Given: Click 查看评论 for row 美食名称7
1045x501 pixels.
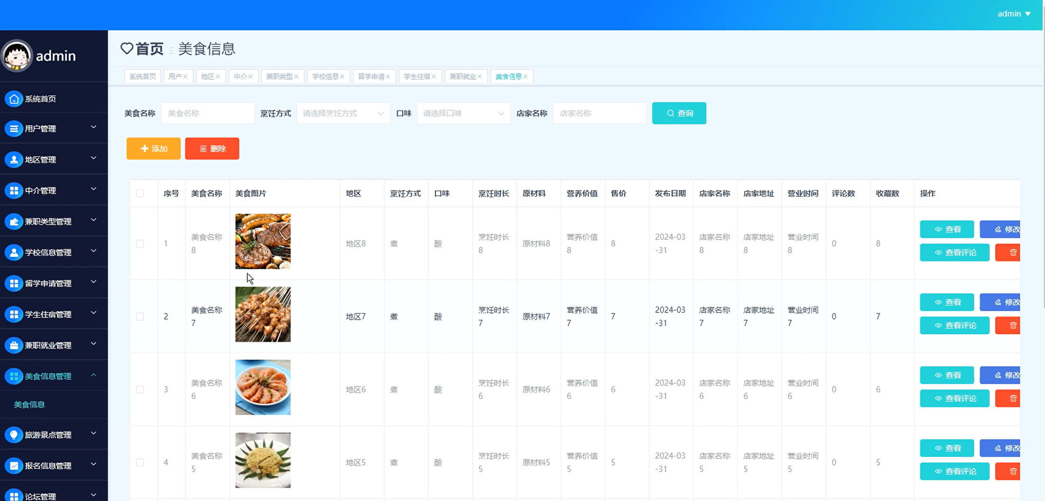Looking at the screenshot, I should click(955, 325).
